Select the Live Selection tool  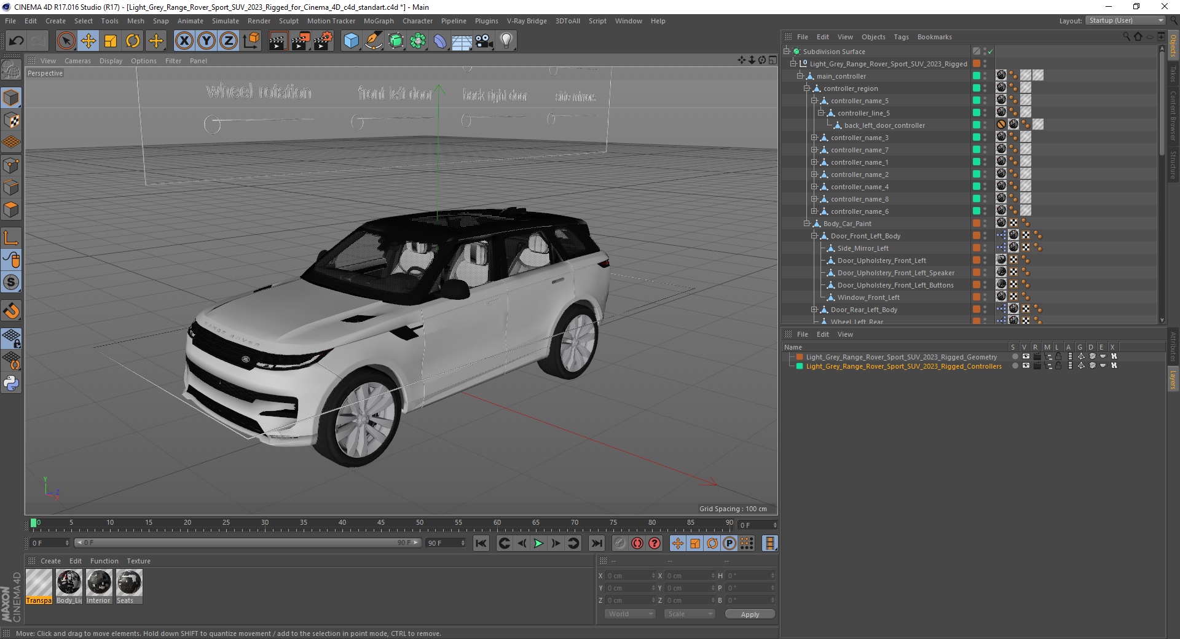tap(66, 41)
